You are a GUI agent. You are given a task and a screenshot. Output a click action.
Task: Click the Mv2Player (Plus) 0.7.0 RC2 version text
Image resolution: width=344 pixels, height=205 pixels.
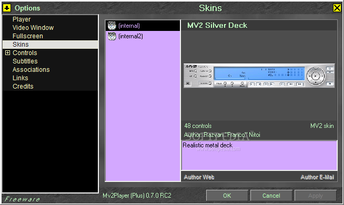(137, 196)
